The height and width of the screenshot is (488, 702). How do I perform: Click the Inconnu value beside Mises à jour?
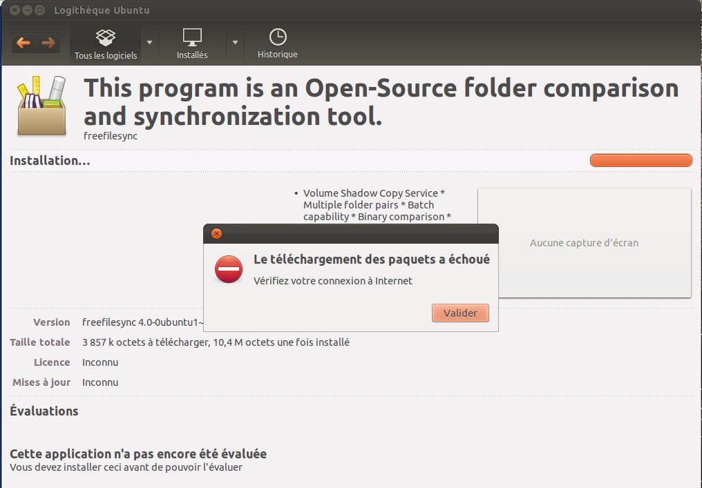100,382
